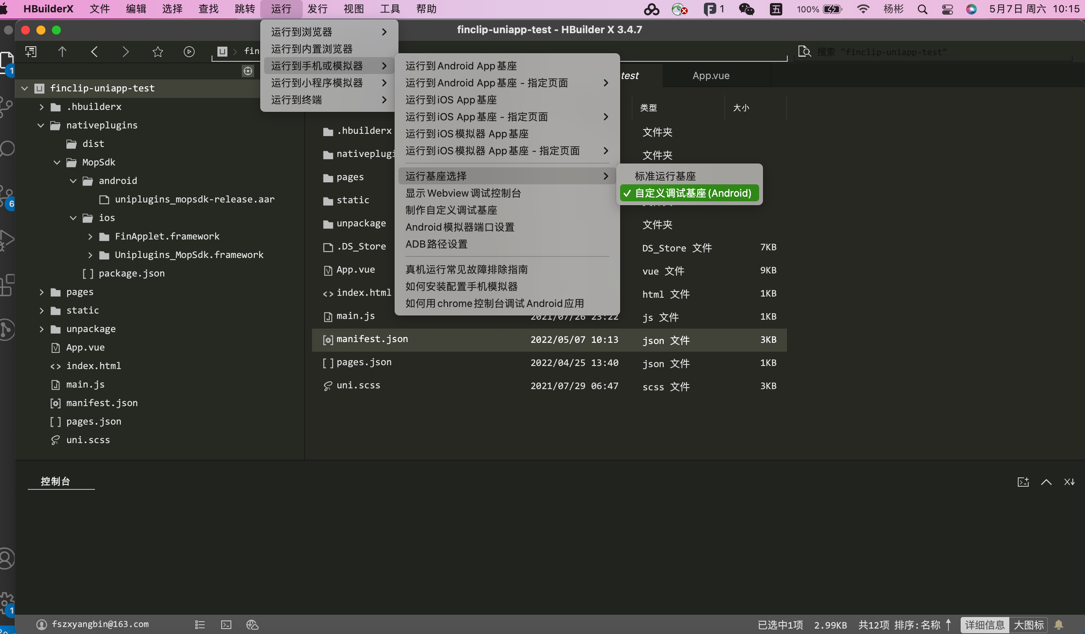Click account fszxyangbin@163.com in status bar
The width and height of the screenshot is (1085, 634).
pyautogui.click(x=100, y=624)
